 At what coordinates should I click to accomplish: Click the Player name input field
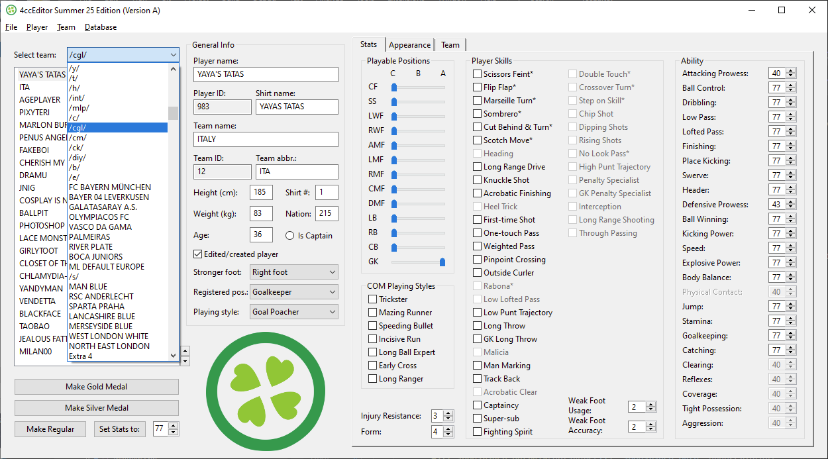[x=266, y=74]
